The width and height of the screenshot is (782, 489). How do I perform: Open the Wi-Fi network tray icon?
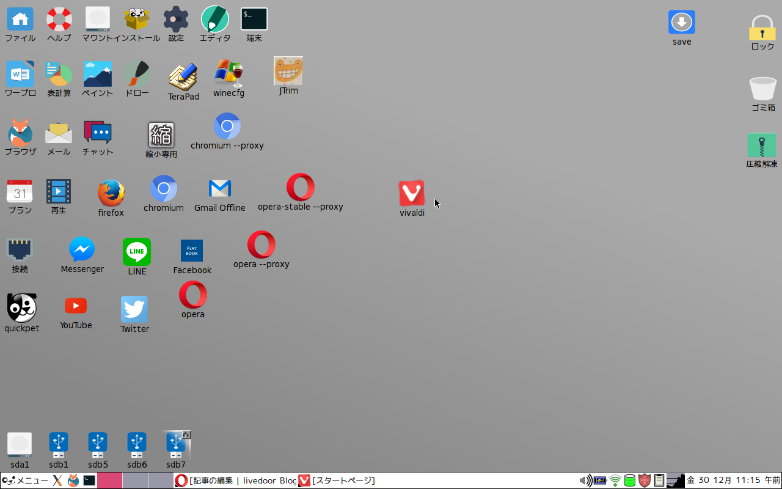coord(615,480)
